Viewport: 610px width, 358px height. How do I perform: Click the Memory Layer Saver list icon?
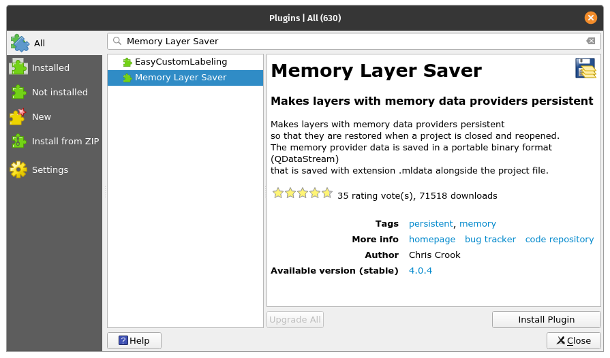(x=127, y=78)
